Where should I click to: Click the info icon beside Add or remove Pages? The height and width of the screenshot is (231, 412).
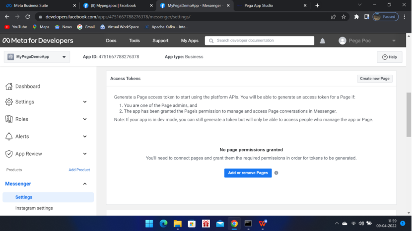coord(276,173)
